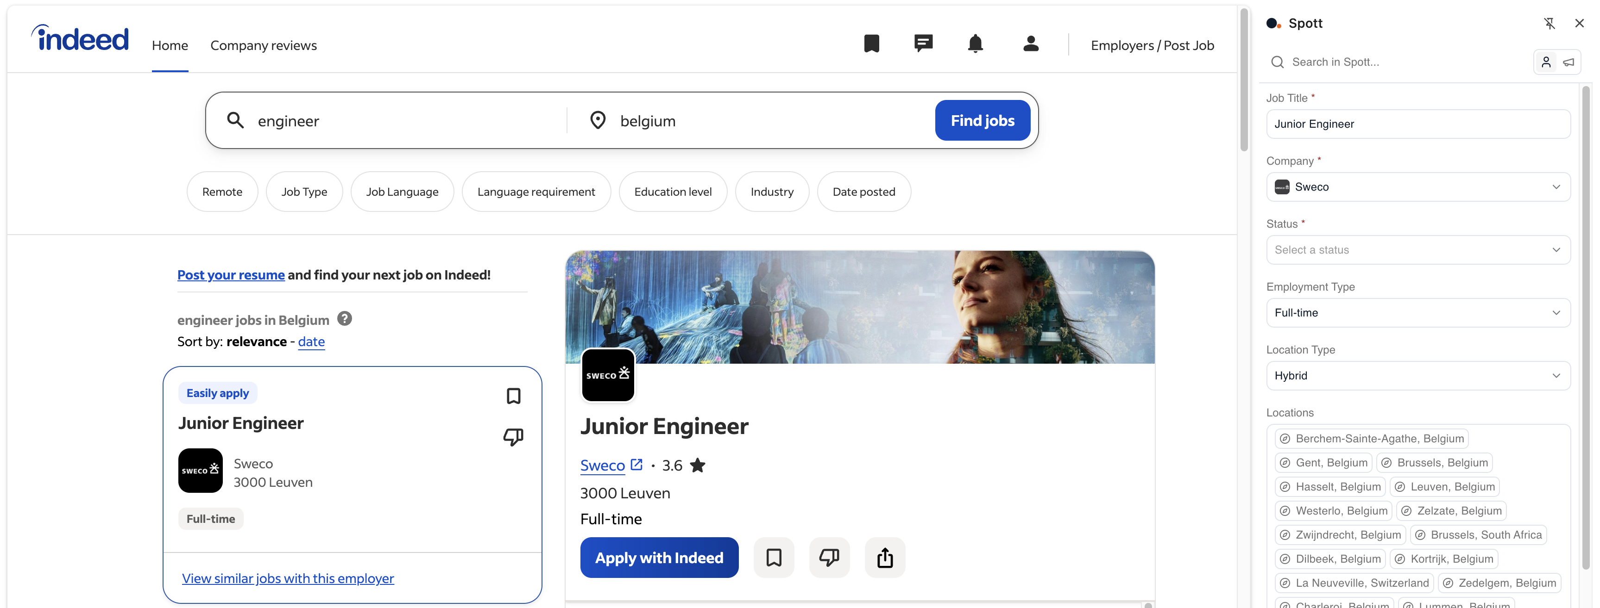Open the Company dropdown showing Sweco
The image size is (1600, 608).
point(1418,187)
